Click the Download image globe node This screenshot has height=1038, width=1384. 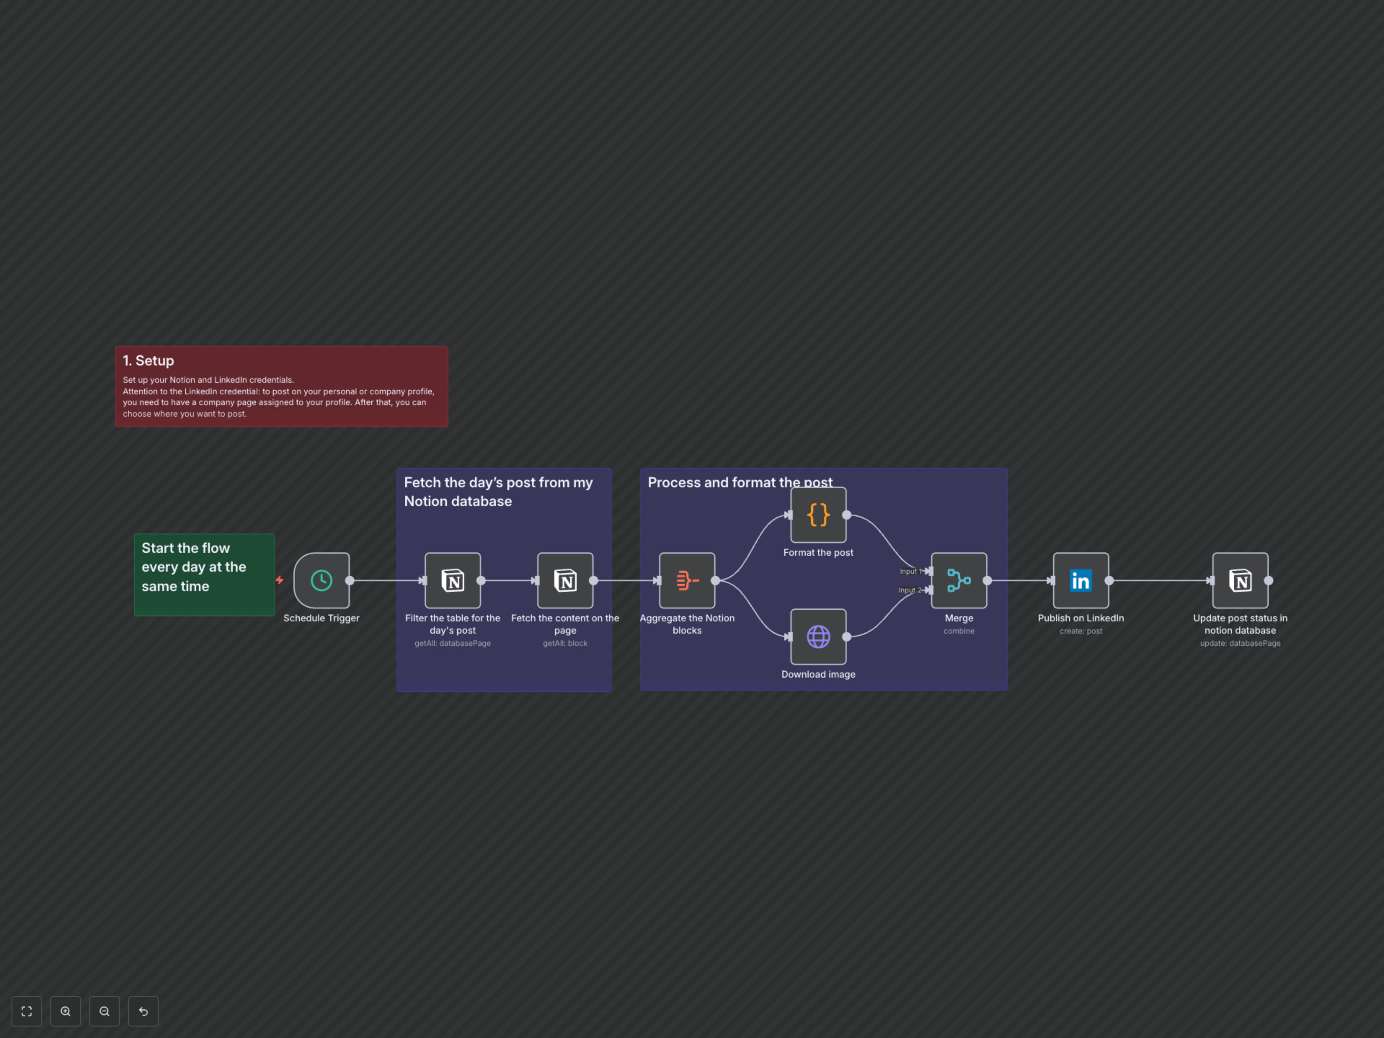(818, 636)
